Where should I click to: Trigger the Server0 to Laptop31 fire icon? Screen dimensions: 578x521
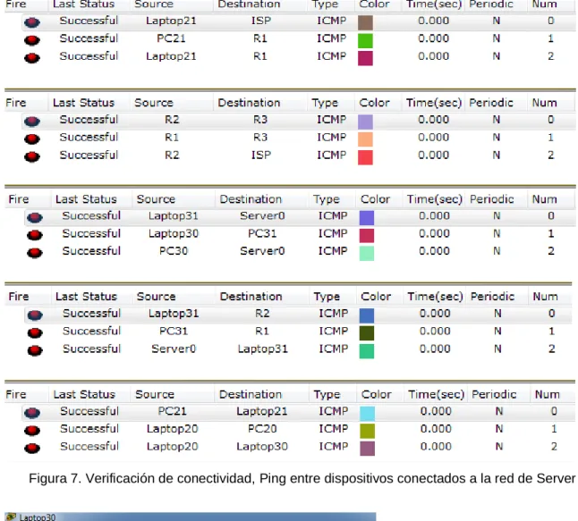pyautogui.click(x=35, y=350)
